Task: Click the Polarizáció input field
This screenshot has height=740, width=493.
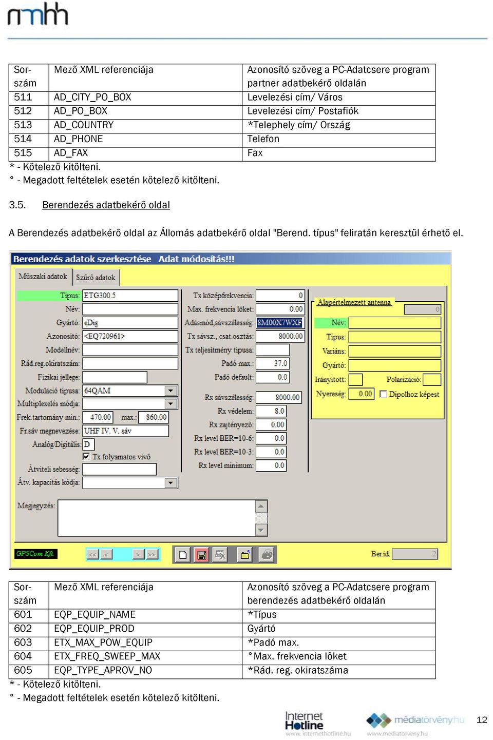Action: [432, 380]
